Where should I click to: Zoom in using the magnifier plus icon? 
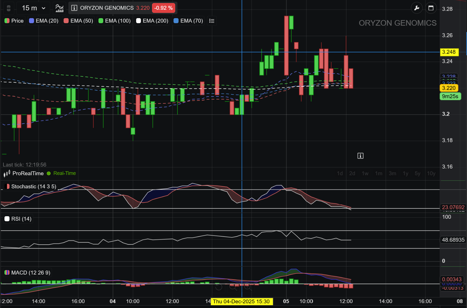[x=247, y=287]
